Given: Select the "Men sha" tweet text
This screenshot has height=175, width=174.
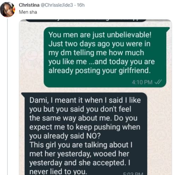Looking at the screenshot, I should (x=28, y=12).
